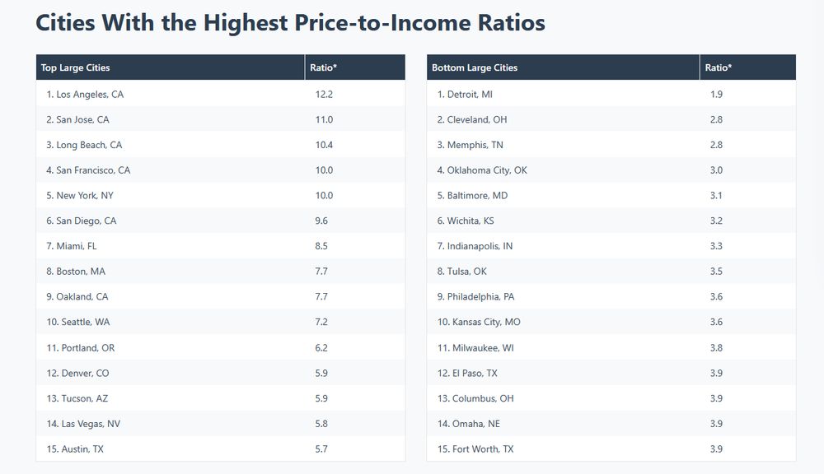The width and height of the screenshot is (824, 474).
Task: Click '6. Wichita, KS' row
Action: (611, 221)
